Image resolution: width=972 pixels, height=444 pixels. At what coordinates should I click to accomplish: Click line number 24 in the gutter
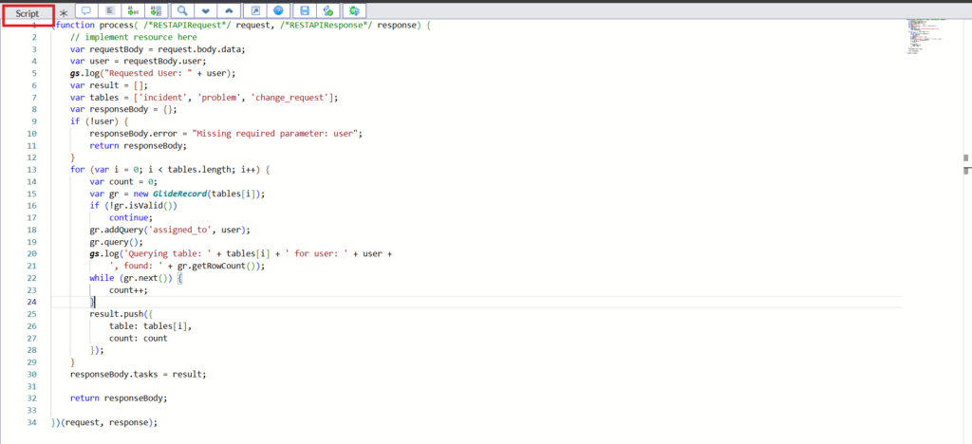[31, 302]
